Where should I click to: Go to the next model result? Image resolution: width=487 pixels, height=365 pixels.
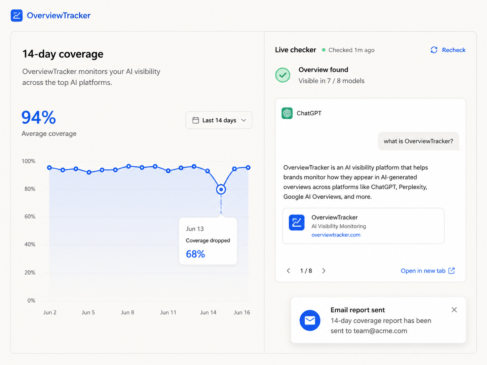click(324, 271)
